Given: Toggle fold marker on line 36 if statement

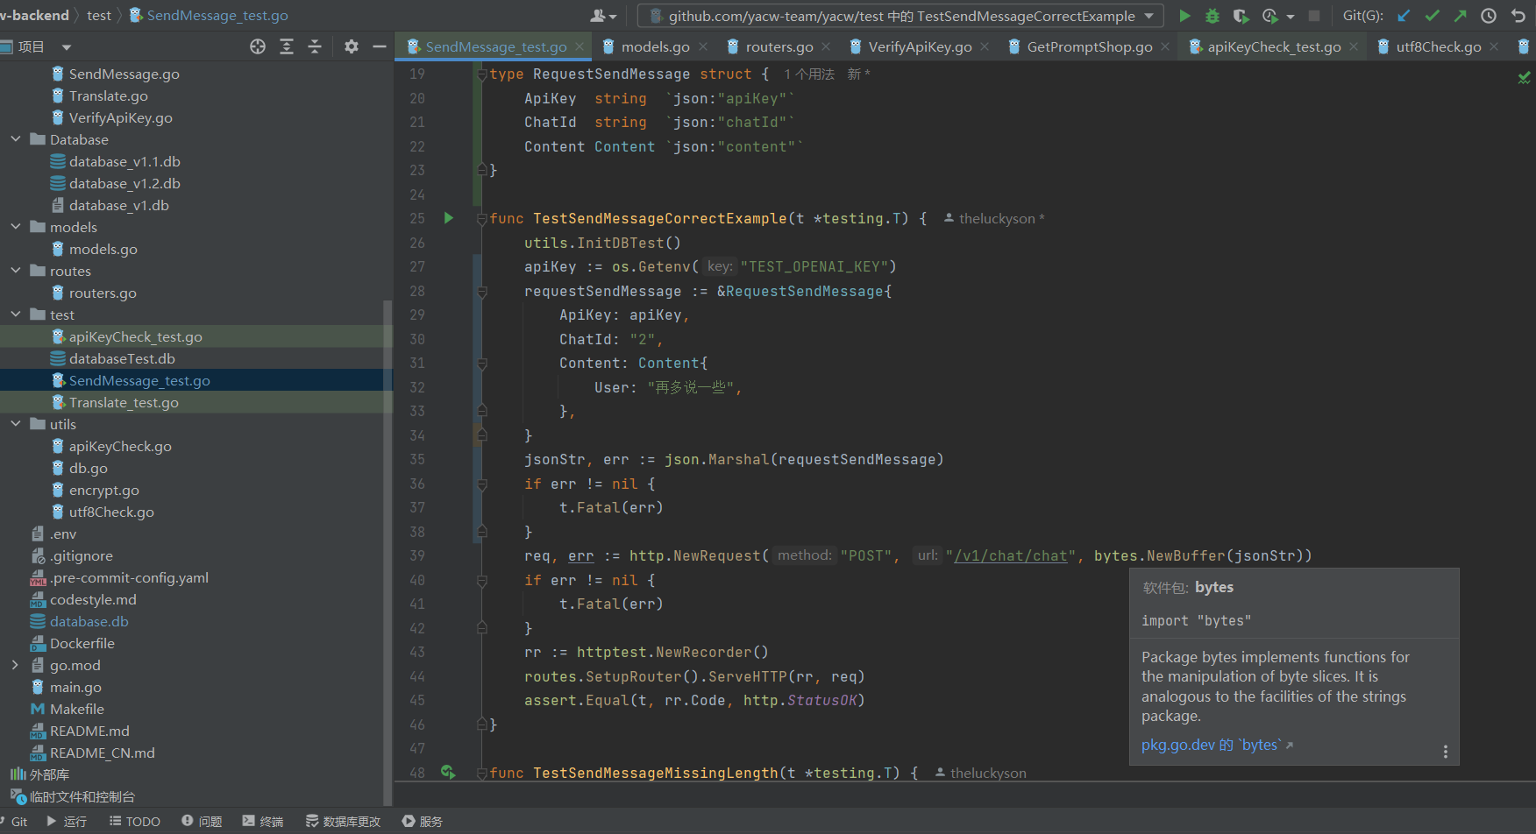Looking at the screenshot, I should click(x=481, y=484).
